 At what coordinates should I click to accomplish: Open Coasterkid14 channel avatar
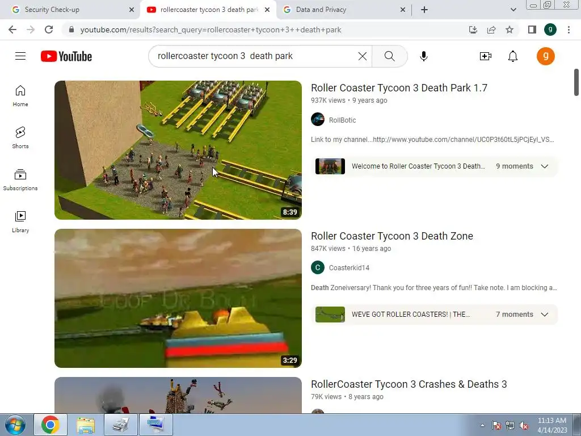(x=318, y=267)
